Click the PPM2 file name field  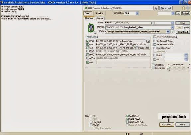point(123,55)
